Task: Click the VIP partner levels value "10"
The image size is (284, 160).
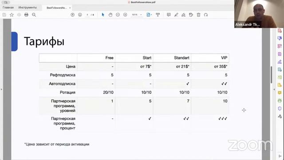Action: [225, 101]
